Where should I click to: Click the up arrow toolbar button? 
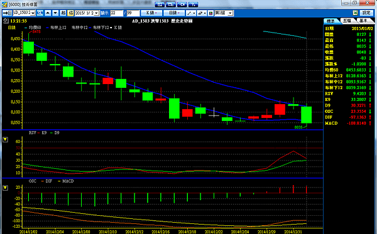(48, 13)
